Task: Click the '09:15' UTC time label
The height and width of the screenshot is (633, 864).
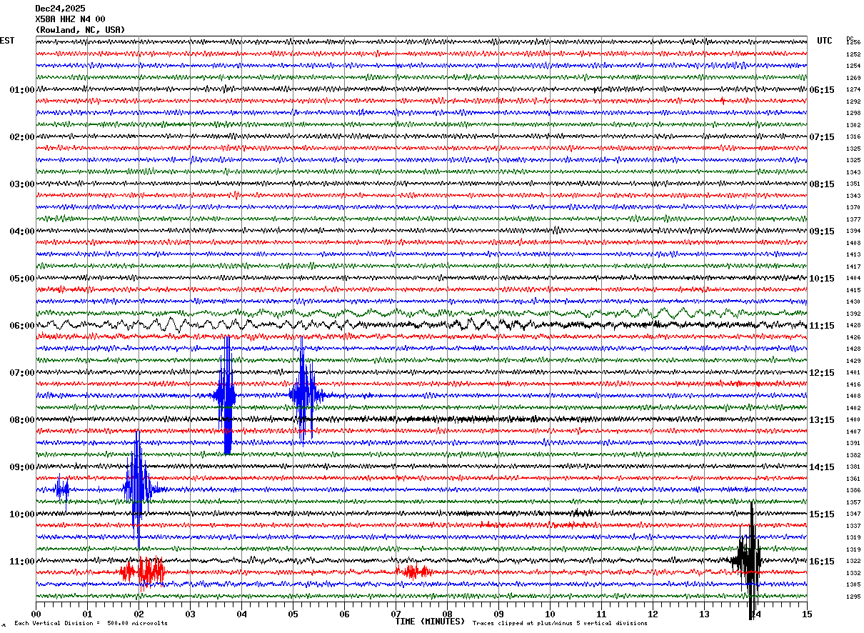Action: pos(822,231)
